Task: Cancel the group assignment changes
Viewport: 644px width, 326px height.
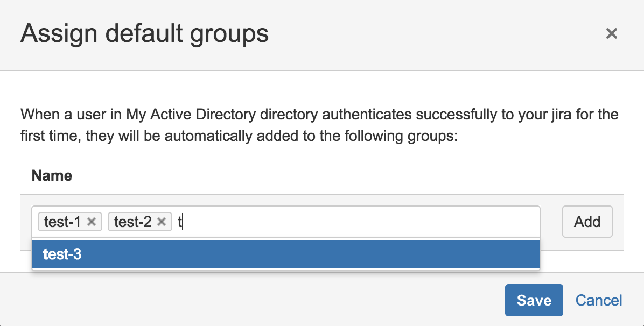Action: (x=599, y=300)
